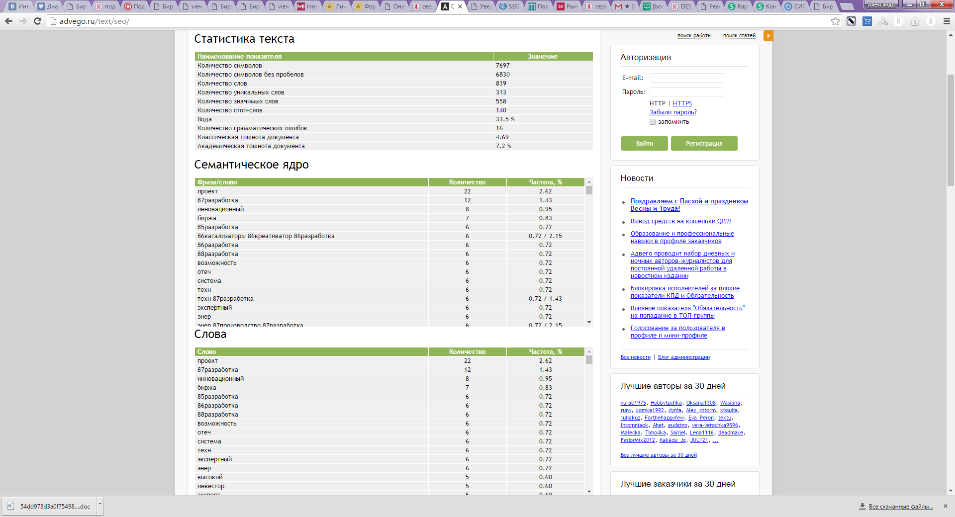Switch to the Gmail tab
This screenshot has width=955, height=517.
pyautogui.click(x=625, y=6)
